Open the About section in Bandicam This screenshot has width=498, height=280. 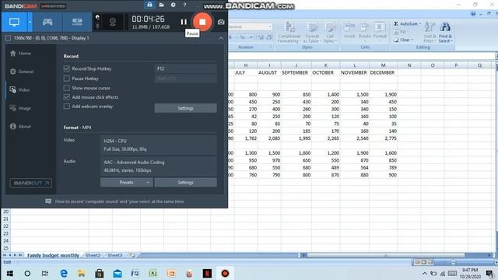(20, 126)
